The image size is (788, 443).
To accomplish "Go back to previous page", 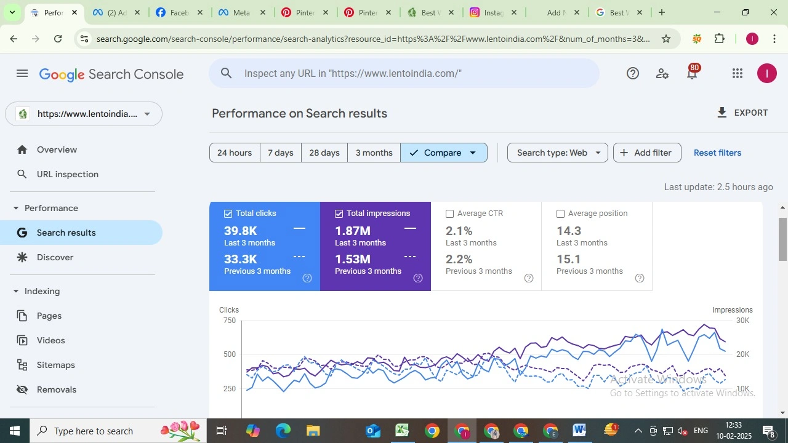I will 14,39.
